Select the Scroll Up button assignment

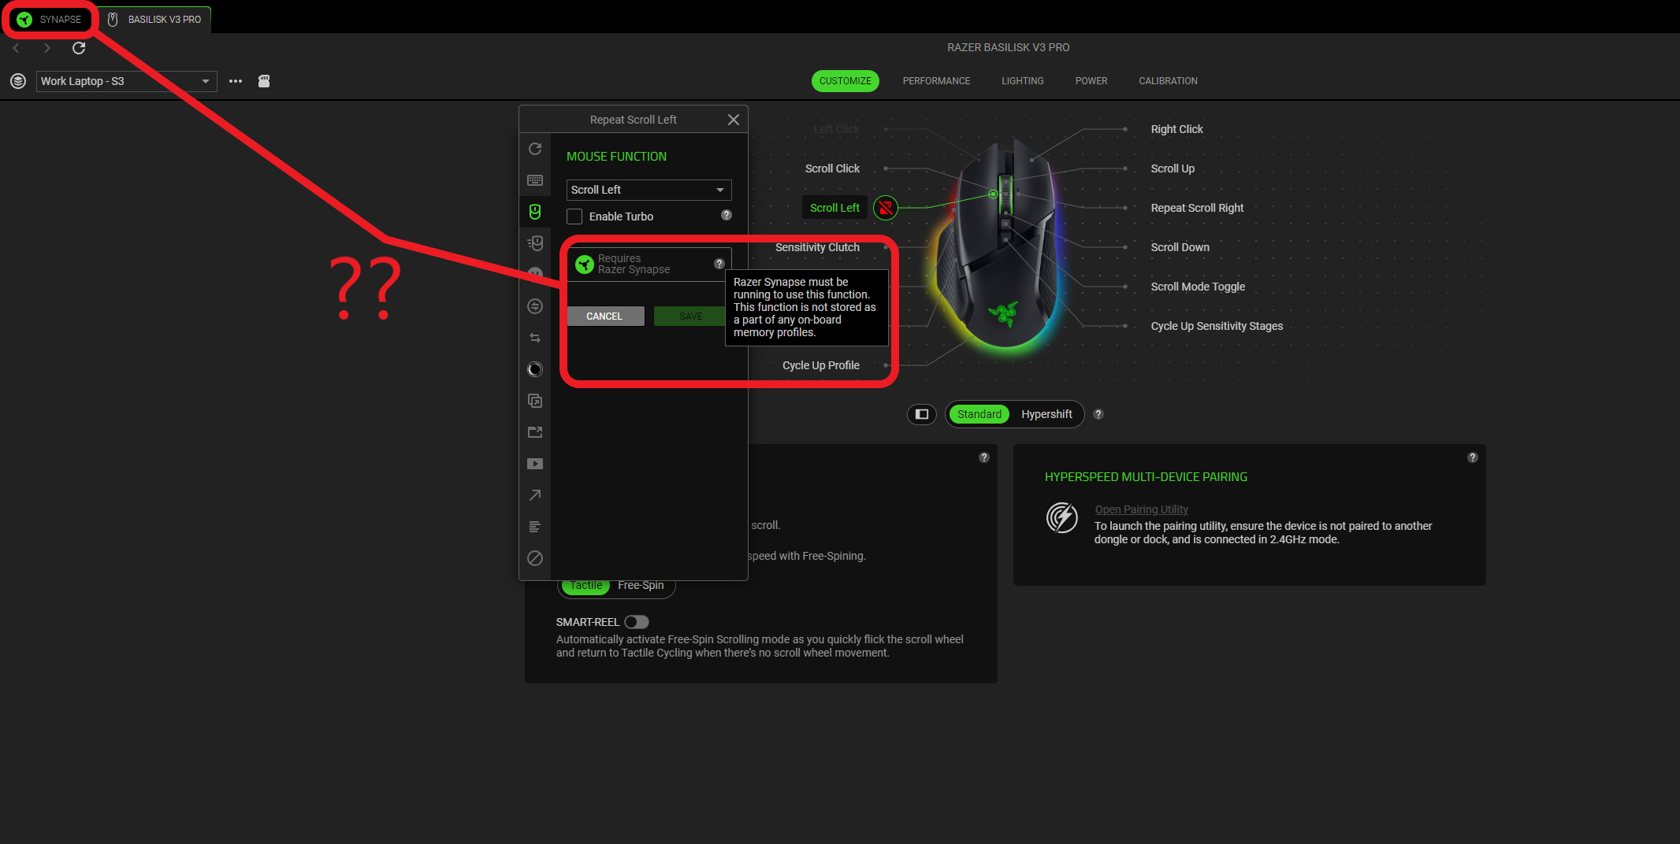pos(1173,168)
